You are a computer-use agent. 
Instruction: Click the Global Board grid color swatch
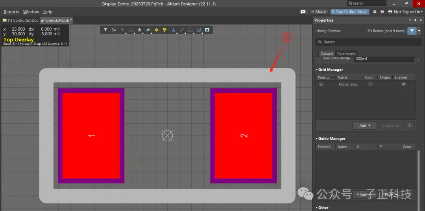click(x=370, y=84)
